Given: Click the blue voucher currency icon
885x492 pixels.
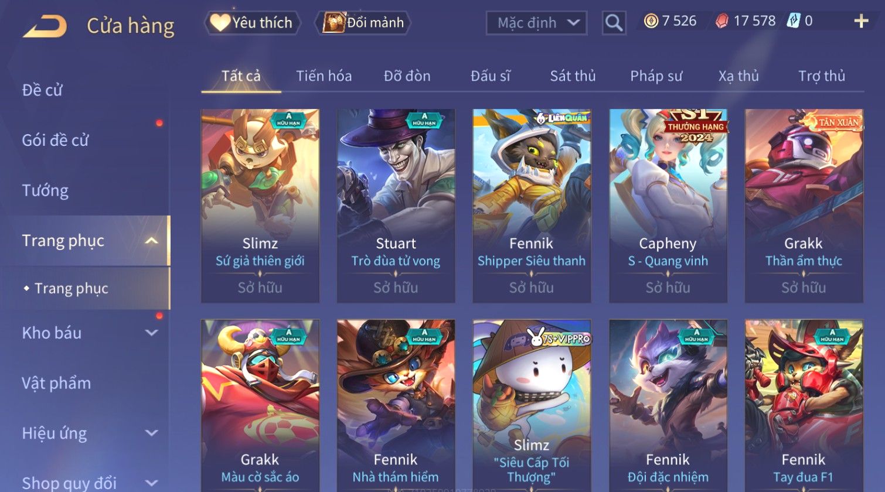Looking at the screenshot, I should 793,21.
